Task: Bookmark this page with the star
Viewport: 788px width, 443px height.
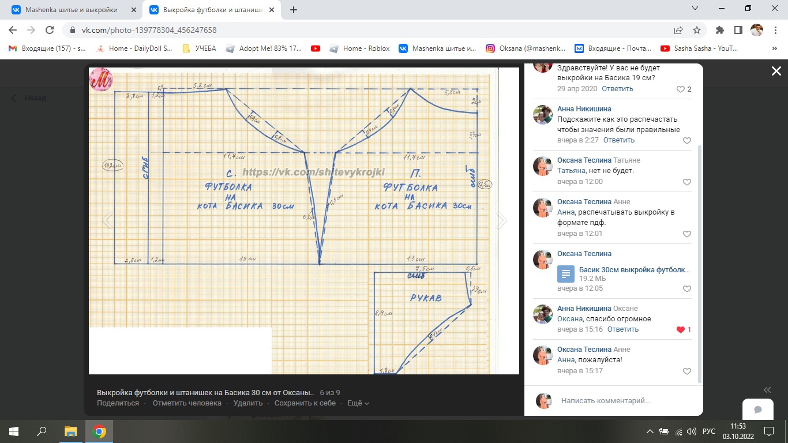Action: click(697, 30)
